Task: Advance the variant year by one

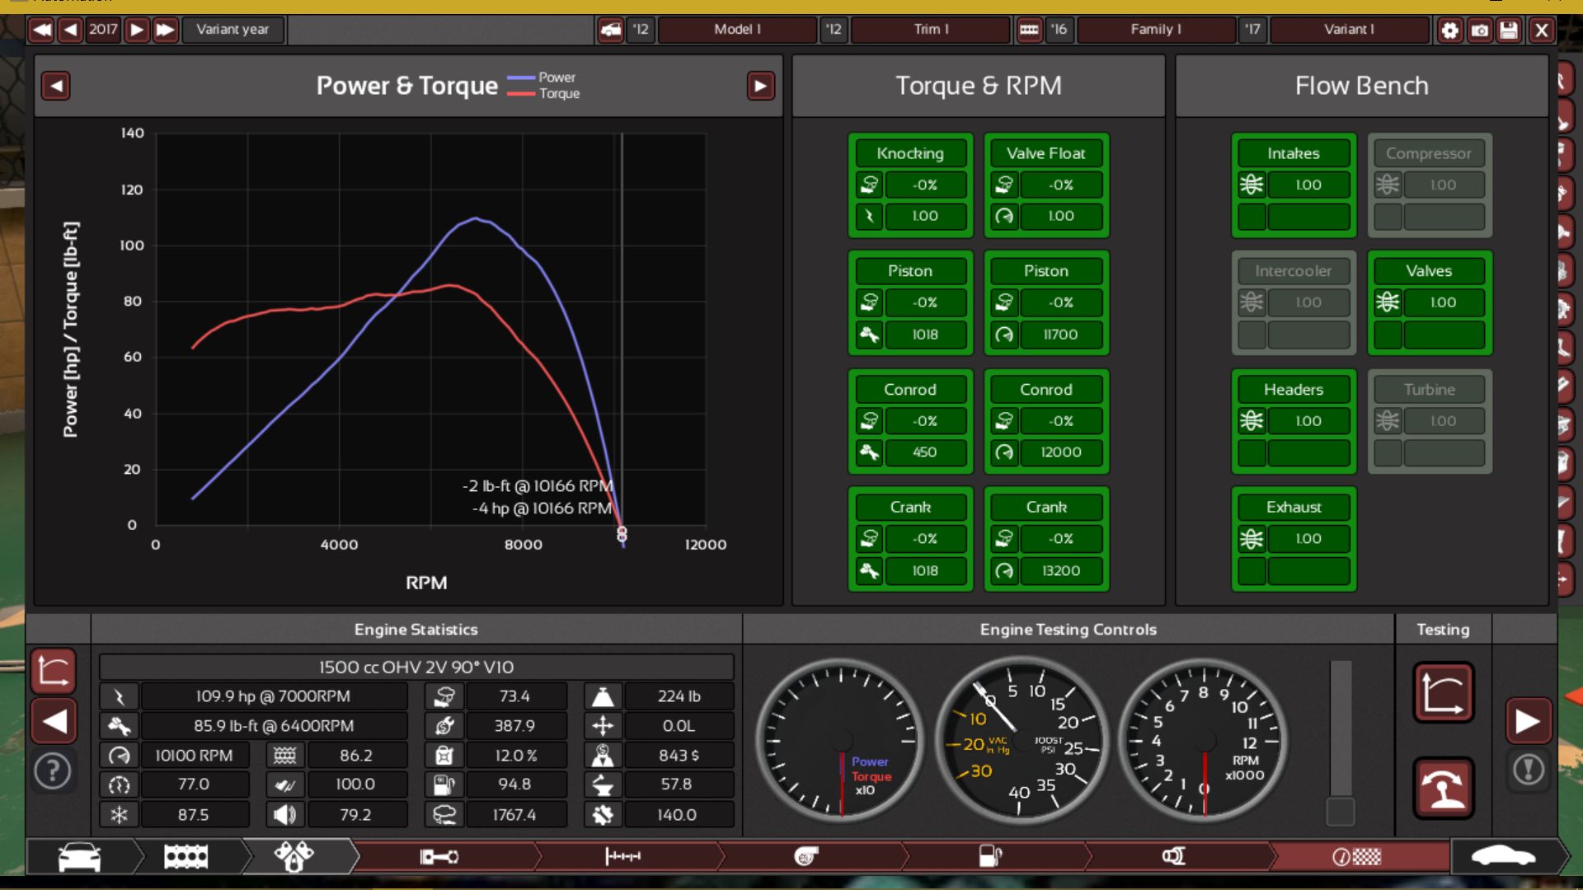Action: point(137,30)
